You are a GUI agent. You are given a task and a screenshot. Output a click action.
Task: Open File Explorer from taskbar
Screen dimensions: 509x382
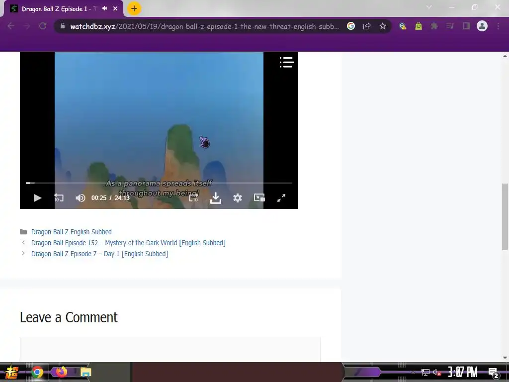point(85,372)
